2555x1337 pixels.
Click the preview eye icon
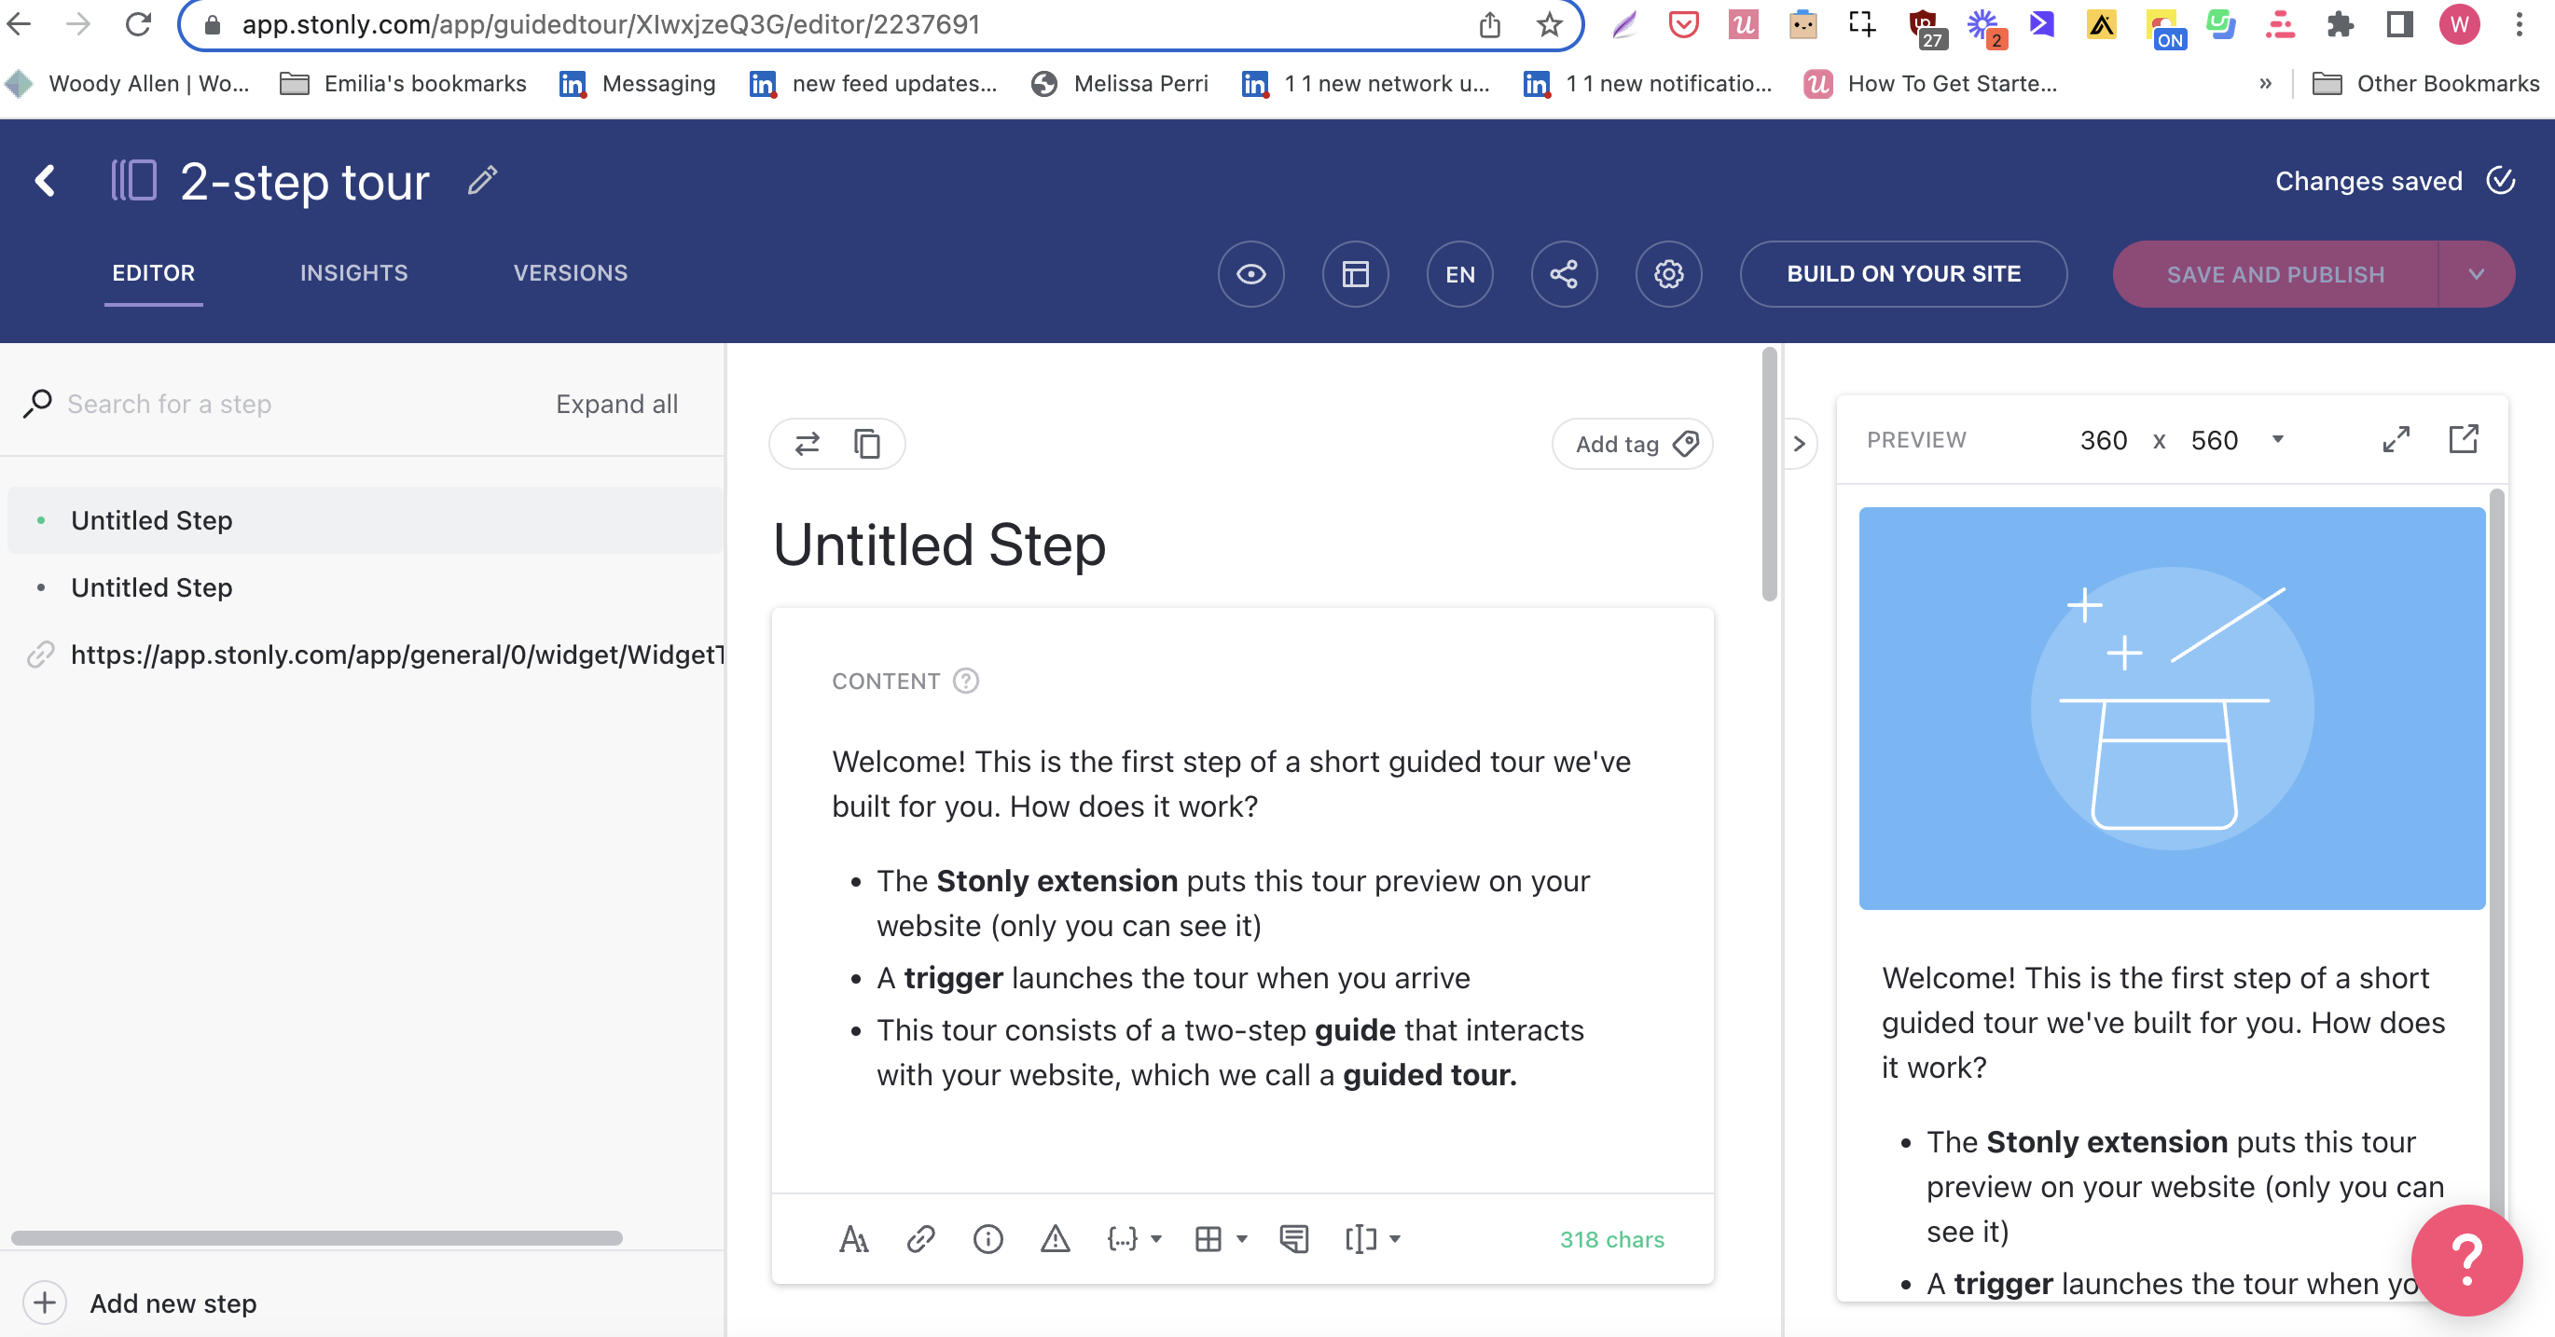(x=1249, y=274)
